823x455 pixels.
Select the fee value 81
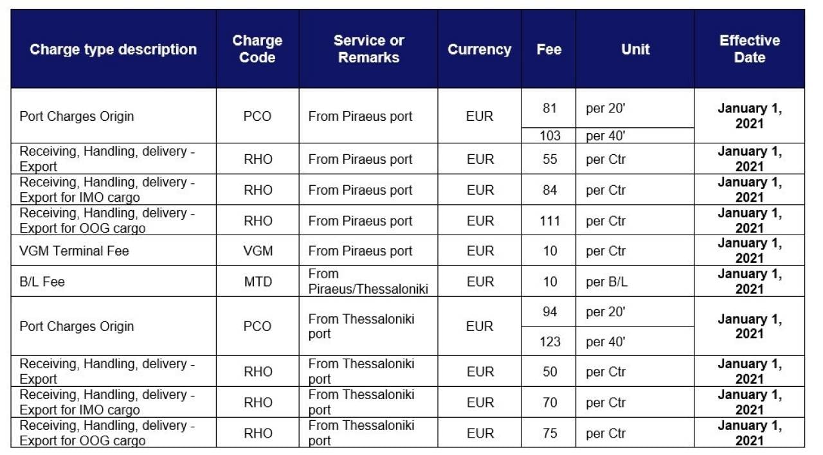tap(550, 108)
